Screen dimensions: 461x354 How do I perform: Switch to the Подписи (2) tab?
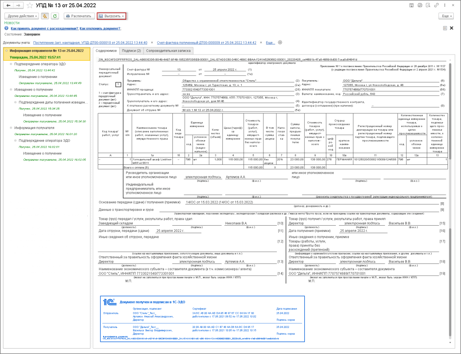pyautogui.click(x=131, y=51)
